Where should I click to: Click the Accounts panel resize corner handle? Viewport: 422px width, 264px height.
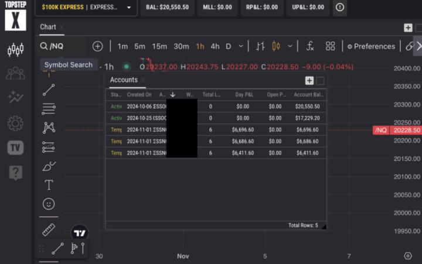324,227
